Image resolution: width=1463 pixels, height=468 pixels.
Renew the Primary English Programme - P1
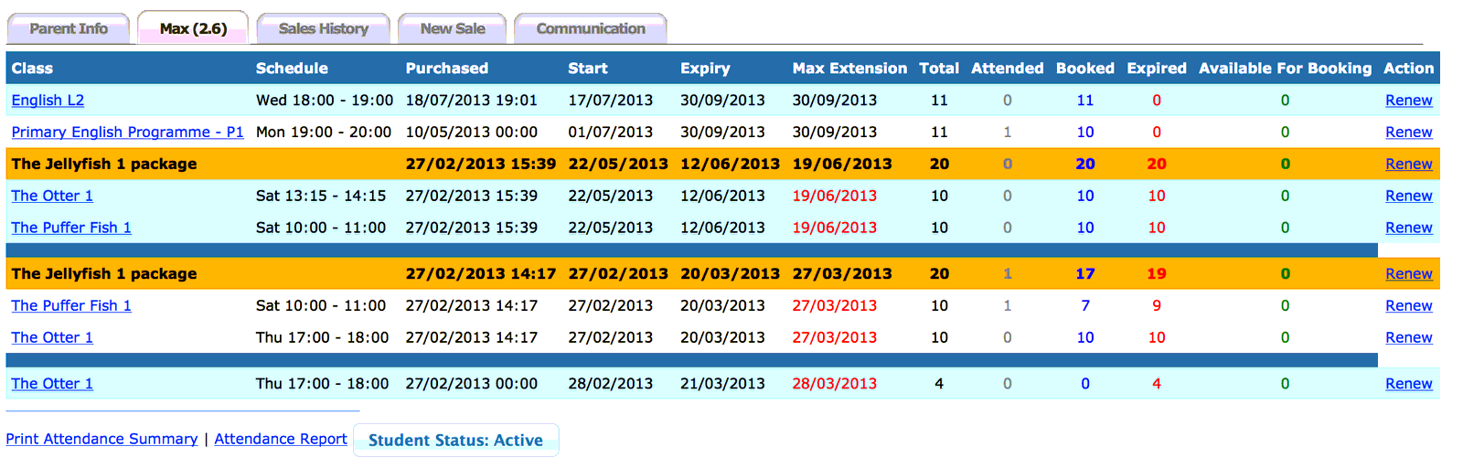1409,132
